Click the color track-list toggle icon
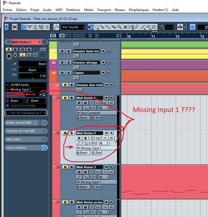Screen dimensions: 208x217 pyautogui.click(x=53, y=35)
